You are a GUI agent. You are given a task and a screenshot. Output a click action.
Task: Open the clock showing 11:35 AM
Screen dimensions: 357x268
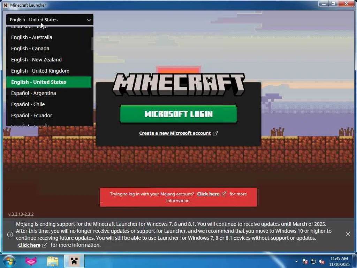[x=339, y=261]
